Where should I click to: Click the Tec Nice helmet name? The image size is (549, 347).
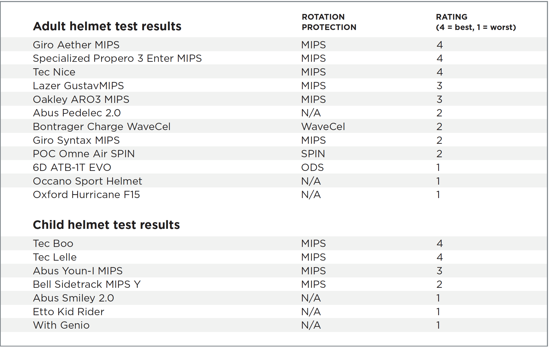point(54,72)
